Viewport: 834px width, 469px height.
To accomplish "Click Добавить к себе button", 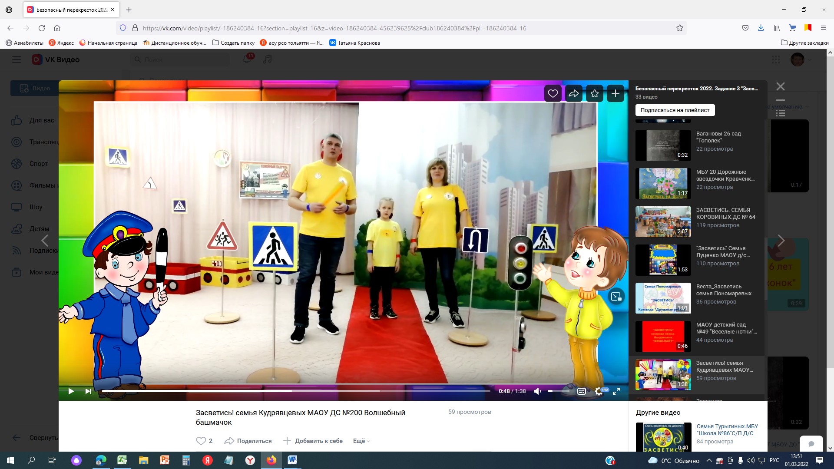I will [313, 441].
